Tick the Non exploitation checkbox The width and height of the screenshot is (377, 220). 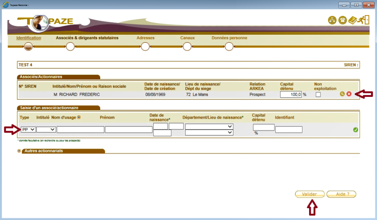(x=318, y=95)
